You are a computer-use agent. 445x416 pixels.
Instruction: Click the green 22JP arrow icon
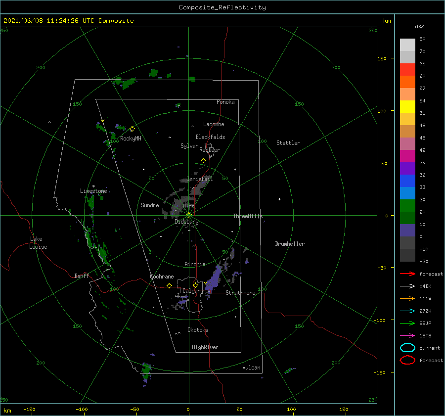pos(407,323)
